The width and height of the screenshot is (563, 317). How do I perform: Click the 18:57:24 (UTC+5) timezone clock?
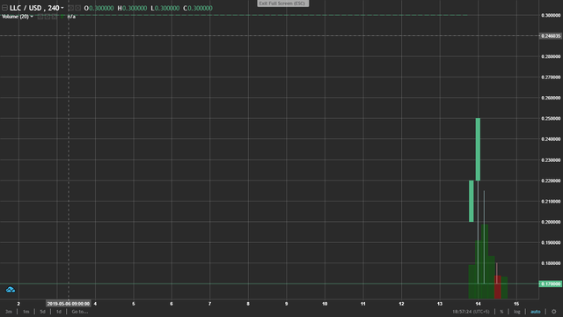471,312
